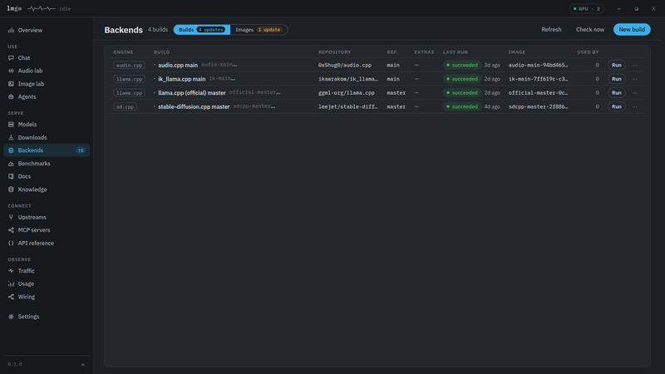Open more options for stable-diffusion.cpp master row
This screenshot has height=374, width=665.
(x=635, y=107)
